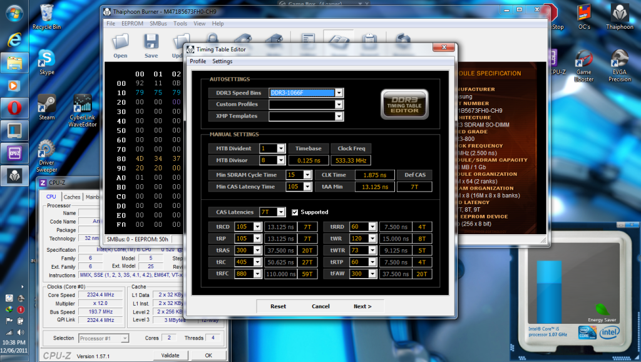Image resolution: width=641 pixels, height=362 pixels.
Task: Switch to the Caches tab in CPU-Z
Action: tap(72, 197)
